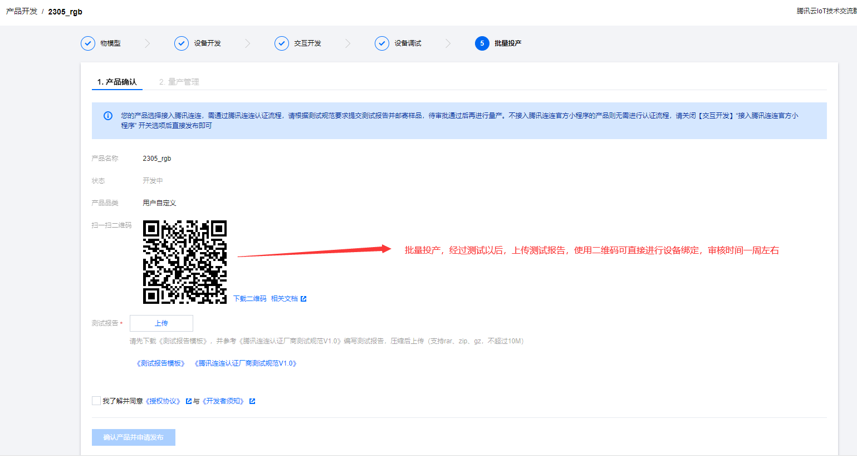Click the product QR code image

(x=185, y=262)
